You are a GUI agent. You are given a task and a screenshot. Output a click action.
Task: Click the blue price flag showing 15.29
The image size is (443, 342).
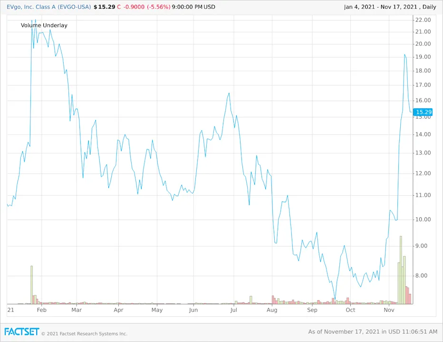coord(423,112)
